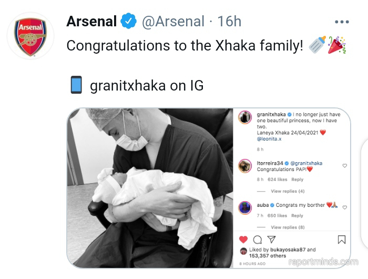Reply to ltorreira34's comment
The width and height of the screenshot is (368, 279).
[298, 180]
